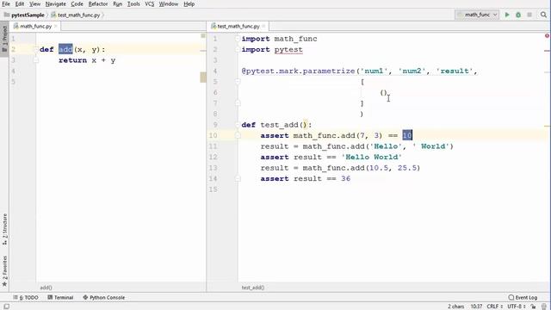Open the Edit menu
Viewport: 551px width, 310px height.
[x=20, y=3]
